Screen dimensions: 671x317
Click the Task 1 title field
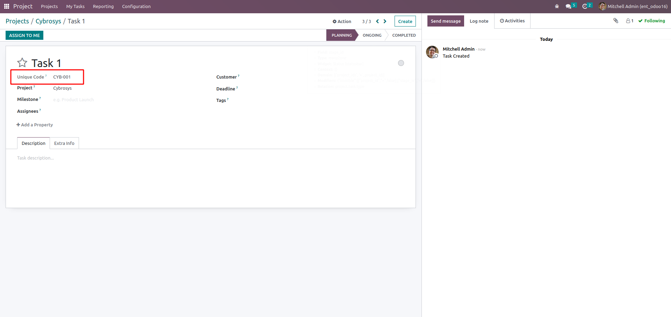coord(46,63)
